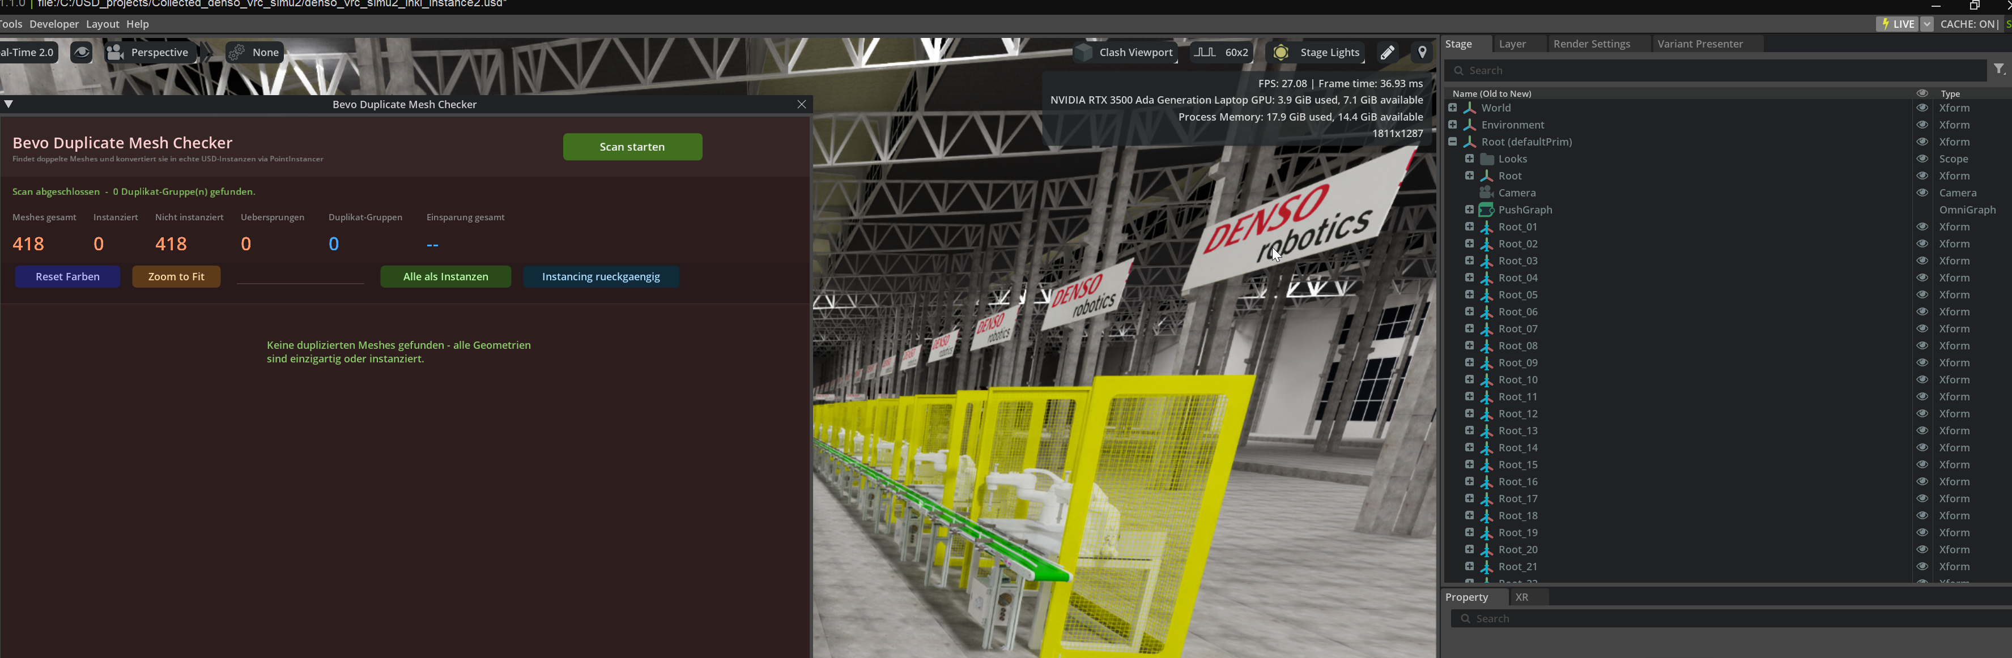Collapse the Root (defaultPrim) node
This screenshot has width=2012, height=658.
point(1452,142)
